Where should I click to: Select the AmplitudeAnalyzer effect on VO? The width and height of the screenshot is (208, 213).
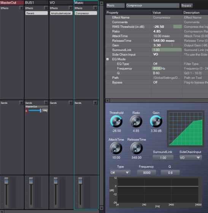[x=61, y=13]
